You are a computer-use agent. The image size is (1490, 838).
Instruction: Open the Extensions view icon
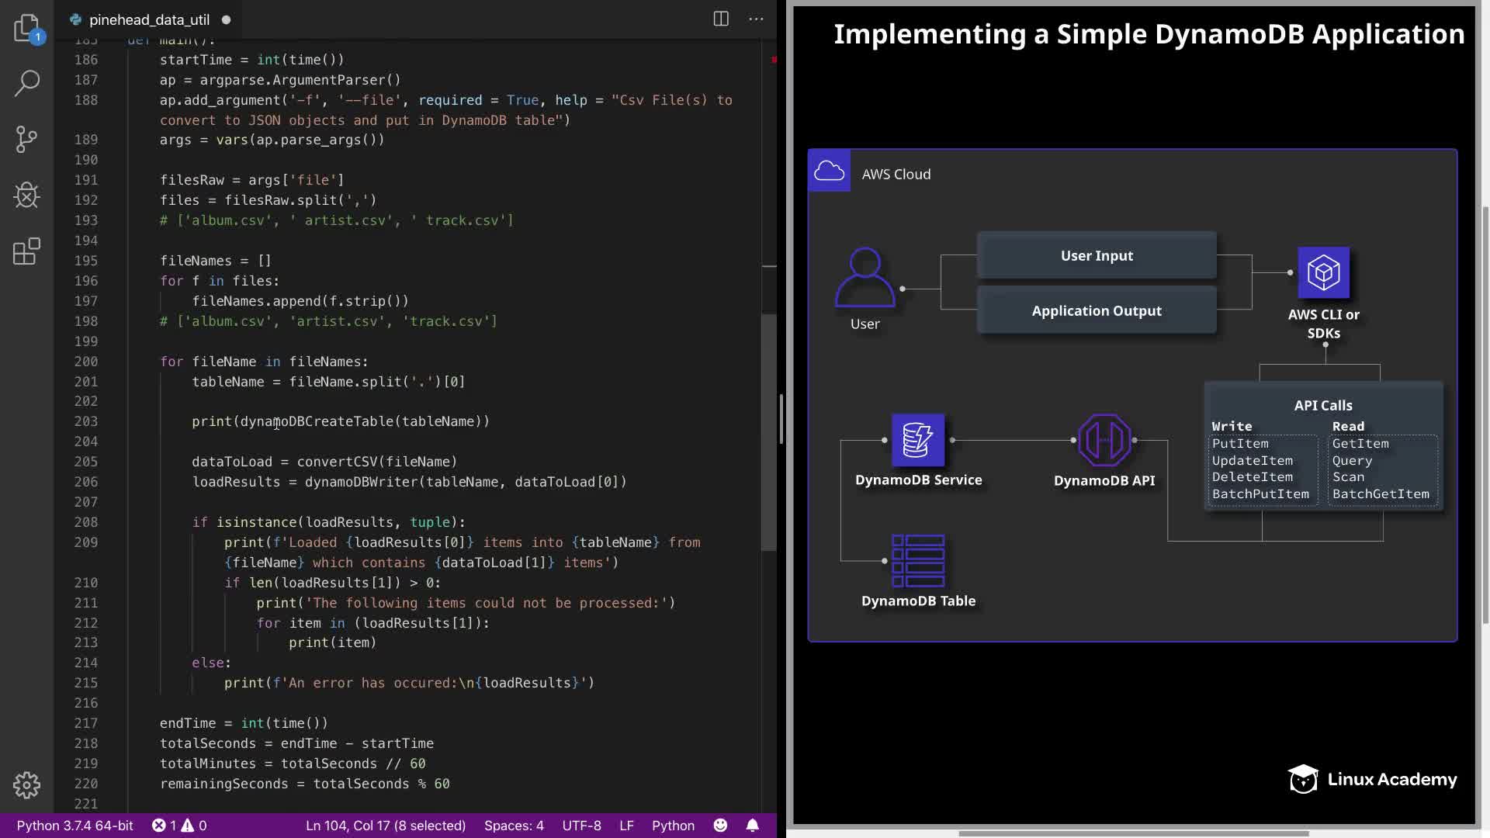(26, 251)
